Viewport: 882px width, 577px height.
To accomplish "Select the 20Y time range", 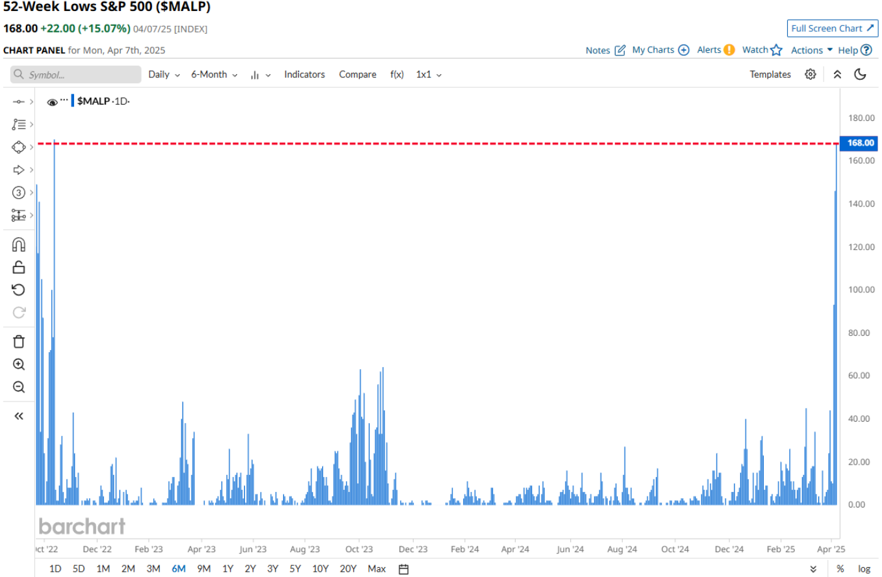I will tap(348, 569).
